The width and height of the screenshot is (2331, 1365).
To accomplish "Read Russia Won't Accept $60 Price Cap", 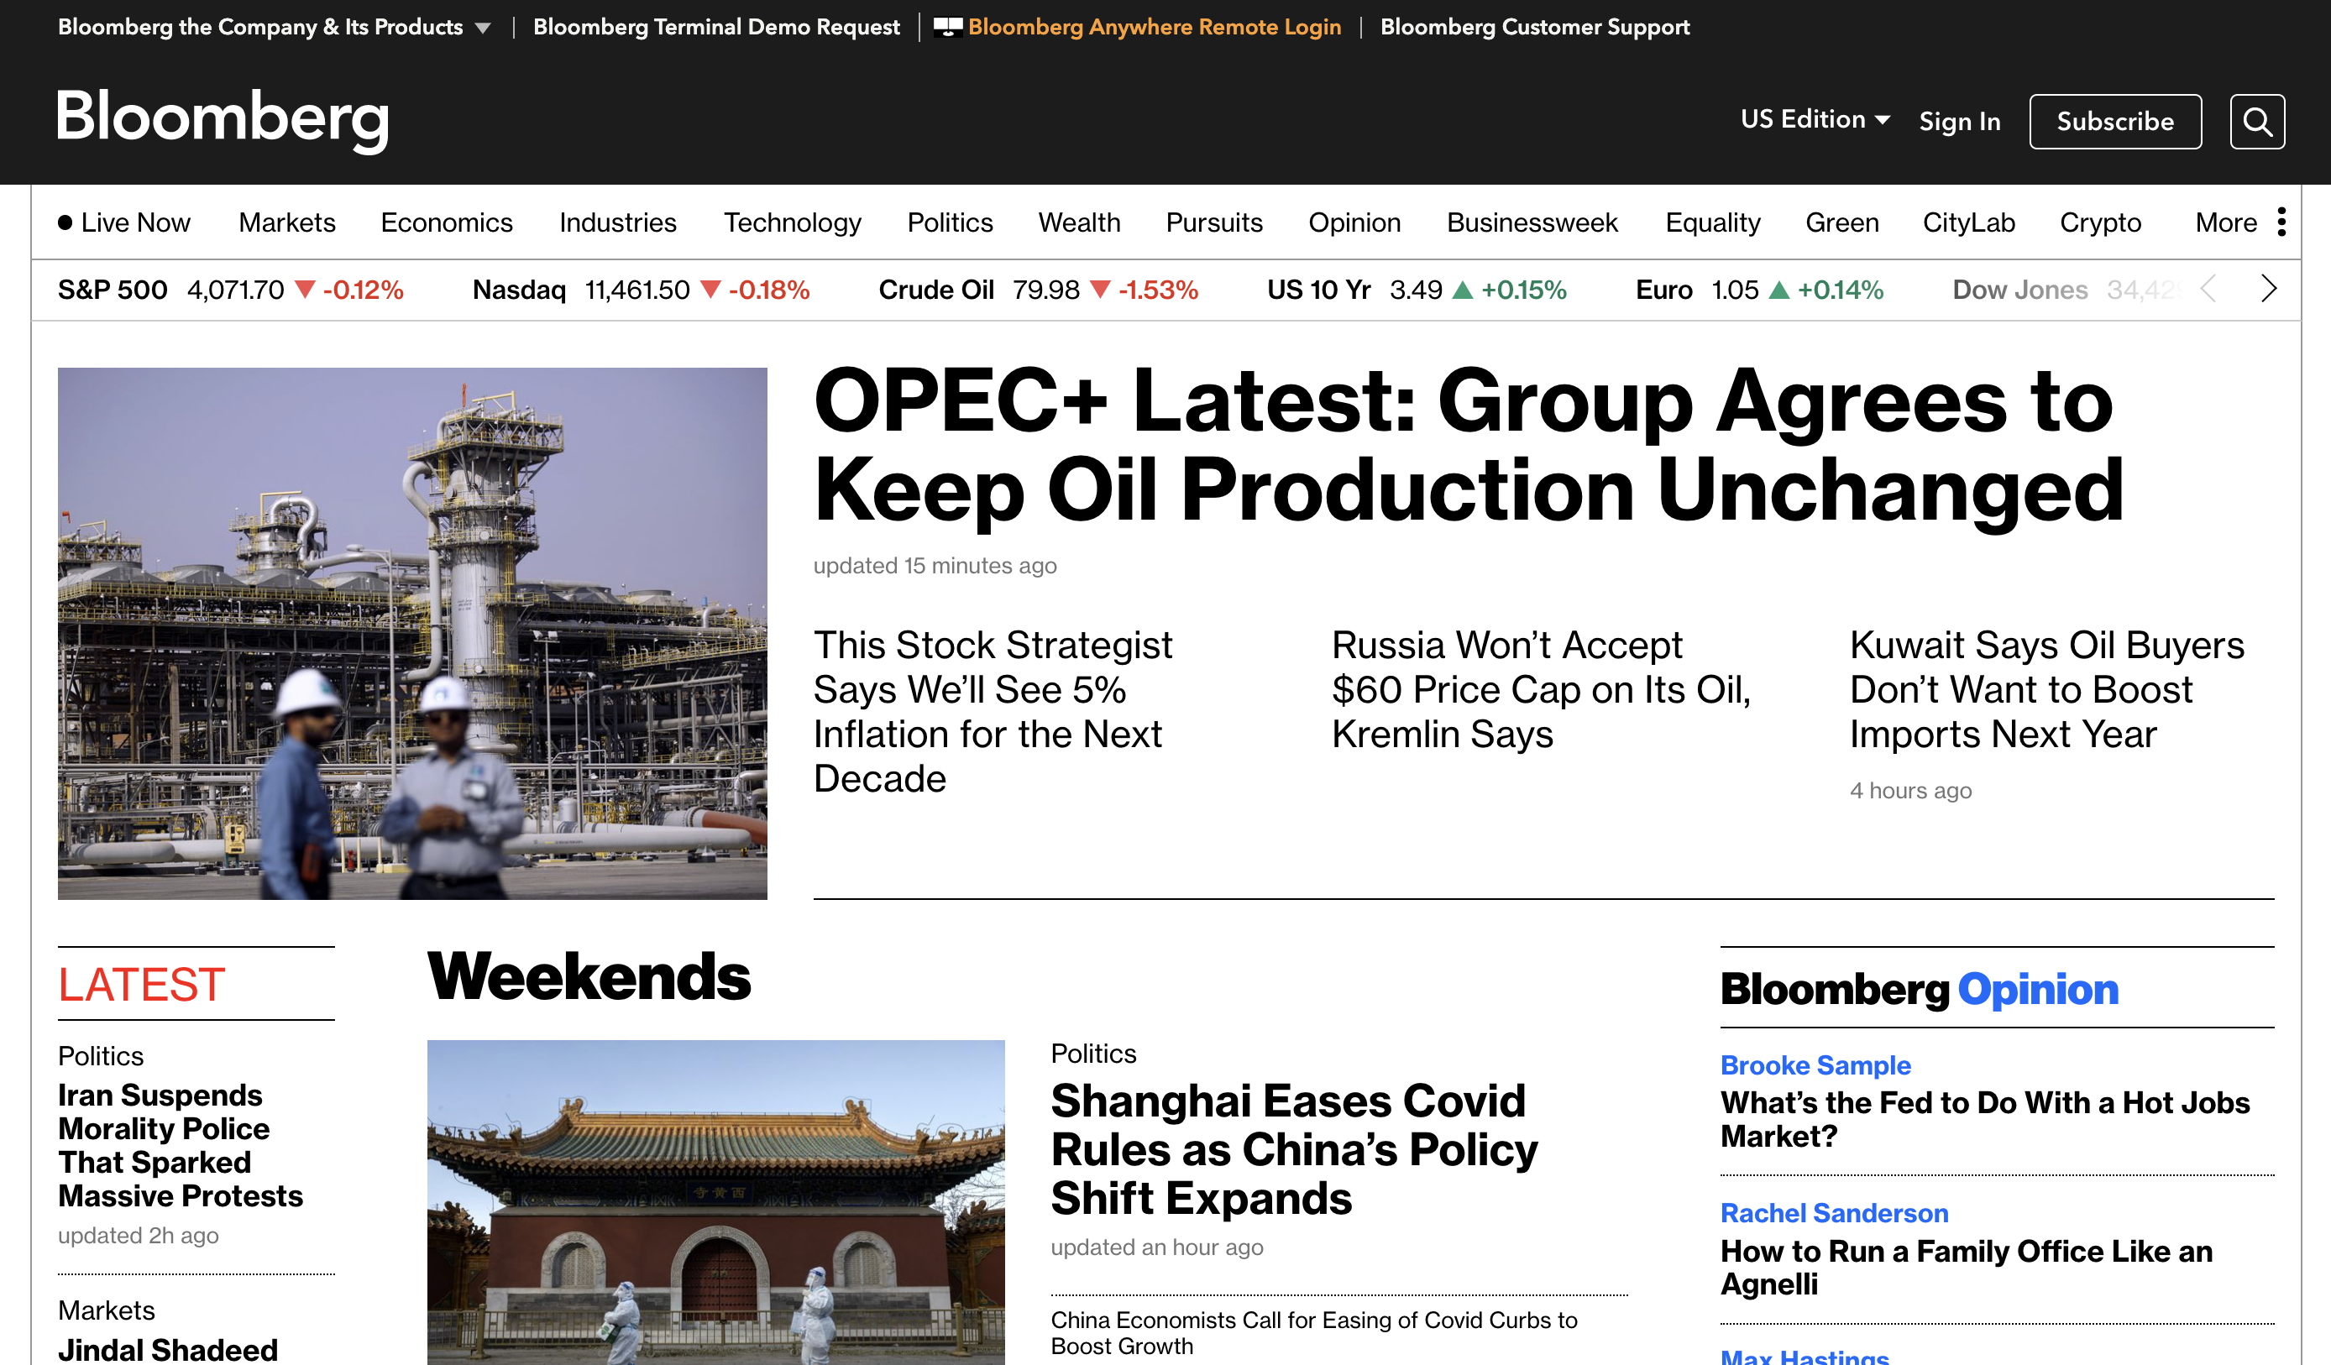I will click(1541, 689).
